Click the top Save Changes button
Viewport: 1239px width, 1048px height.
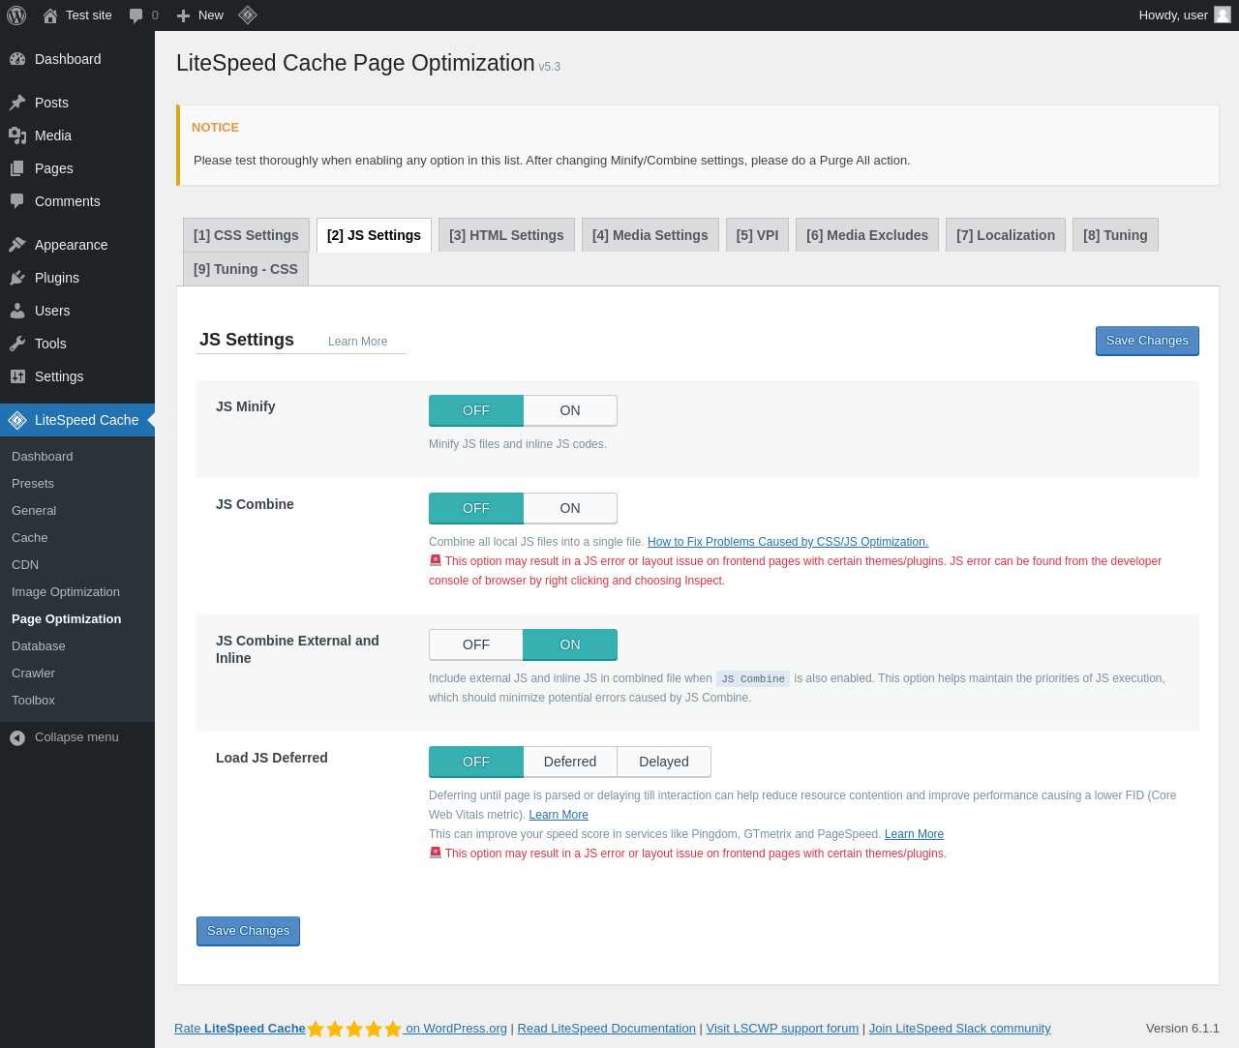coord(1146,341)
